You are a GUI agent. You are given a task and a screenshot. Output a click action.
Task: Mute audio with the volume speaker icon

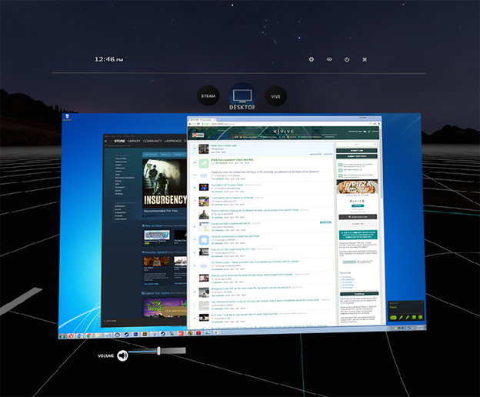tap(122, 355)
